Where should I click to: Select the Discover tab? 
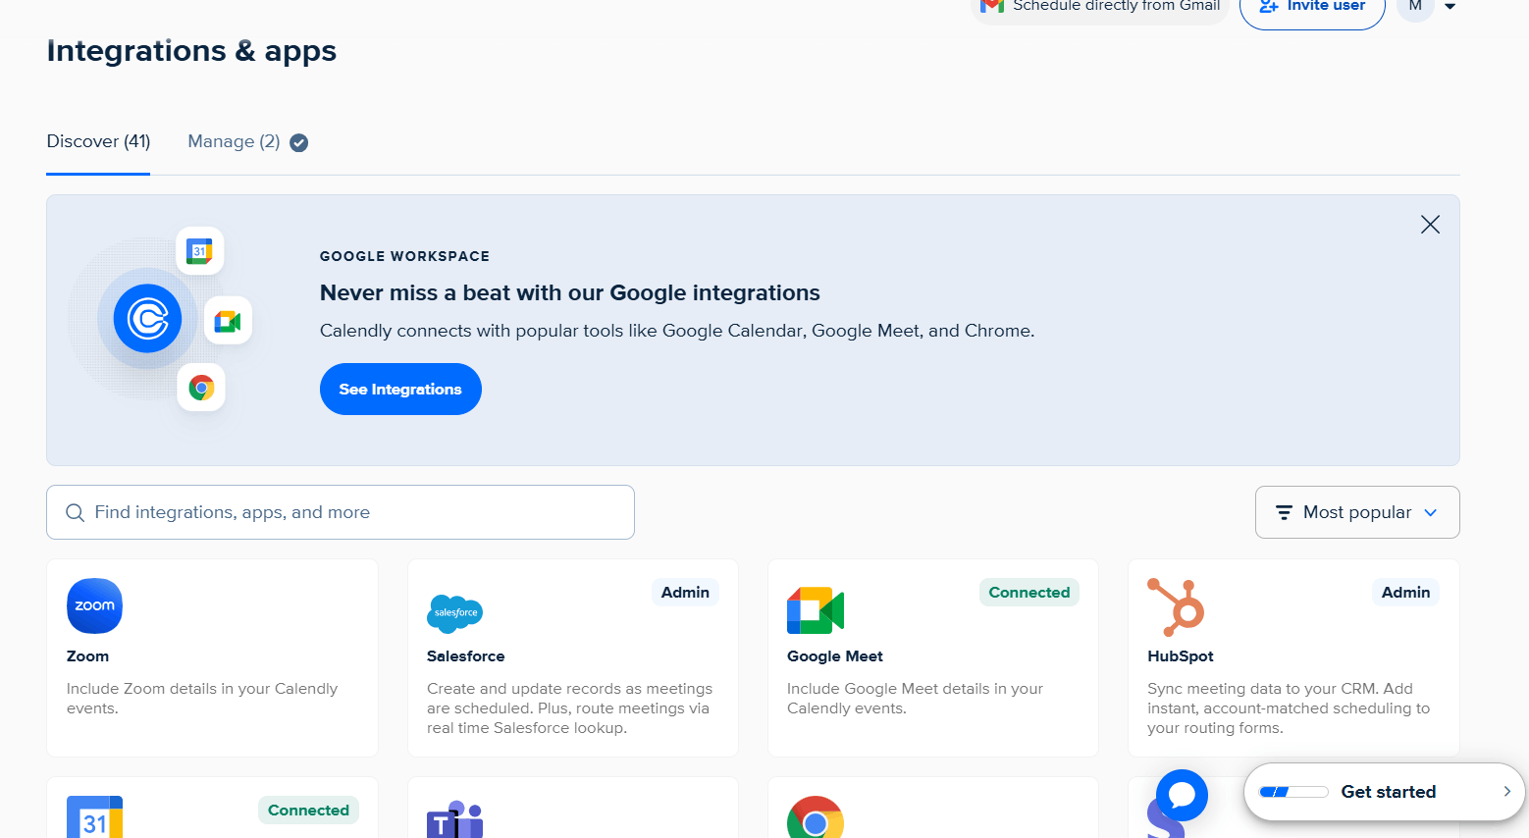point(98,141)
